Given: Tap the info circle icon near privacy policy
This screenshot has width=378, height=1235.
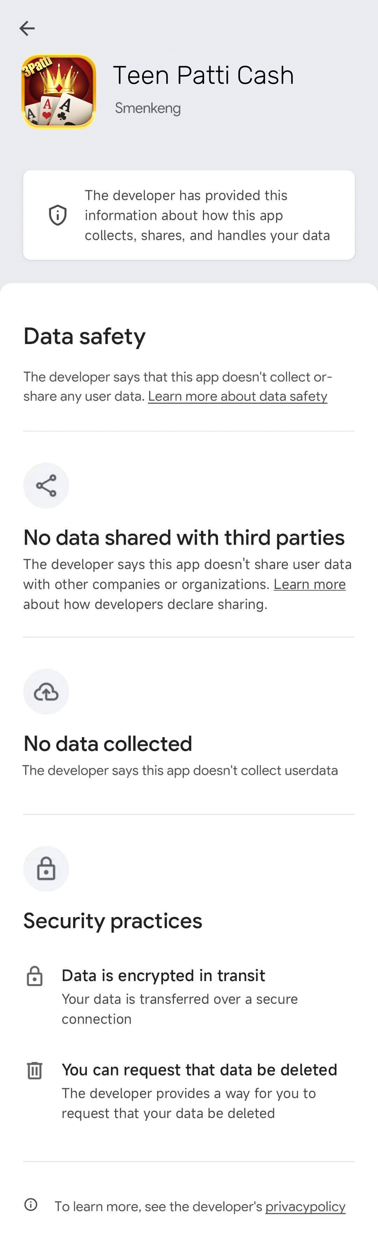Looking at the screenshot, I should click(x=31, y=1204).
